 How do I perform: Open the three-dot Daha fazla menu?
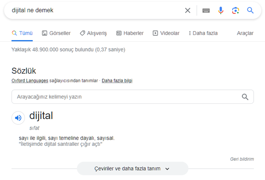pyautogui.click(x=203, y=33)
